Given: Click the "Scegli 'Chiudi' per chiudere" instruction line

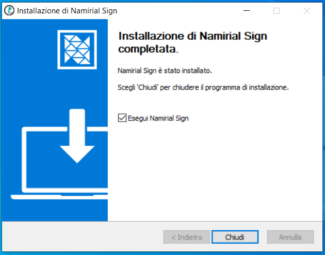Looking at the screenshot, I should click(x=203, y=88).
